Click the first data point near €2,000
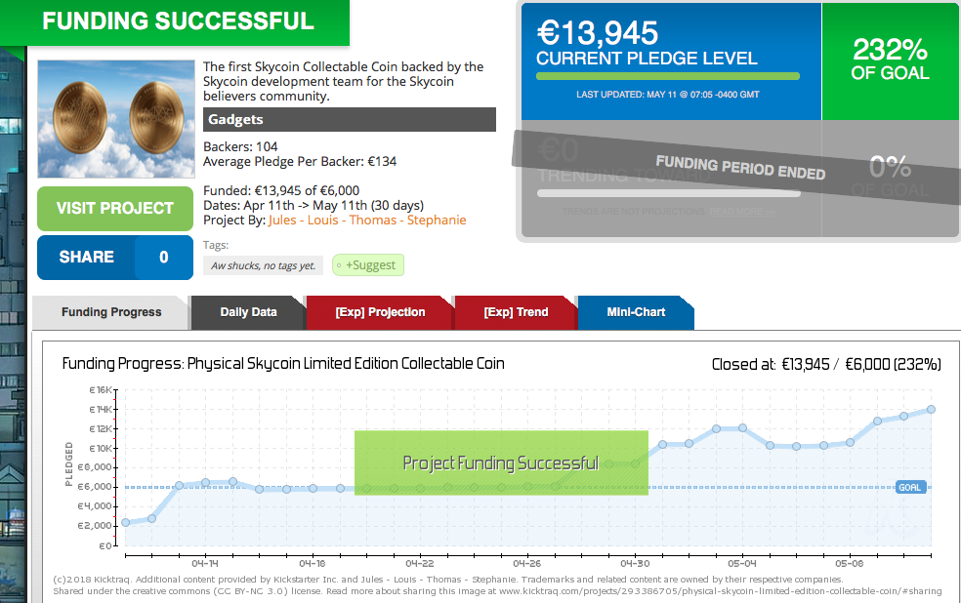This screenshot has height=603, width=961. pyautogui.click(x=126, y=523)
